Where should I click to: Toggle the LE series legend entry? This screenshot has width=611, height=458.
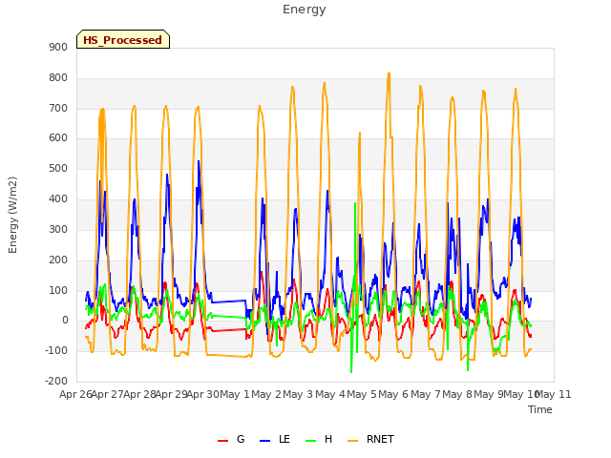(x=275, y=439)
